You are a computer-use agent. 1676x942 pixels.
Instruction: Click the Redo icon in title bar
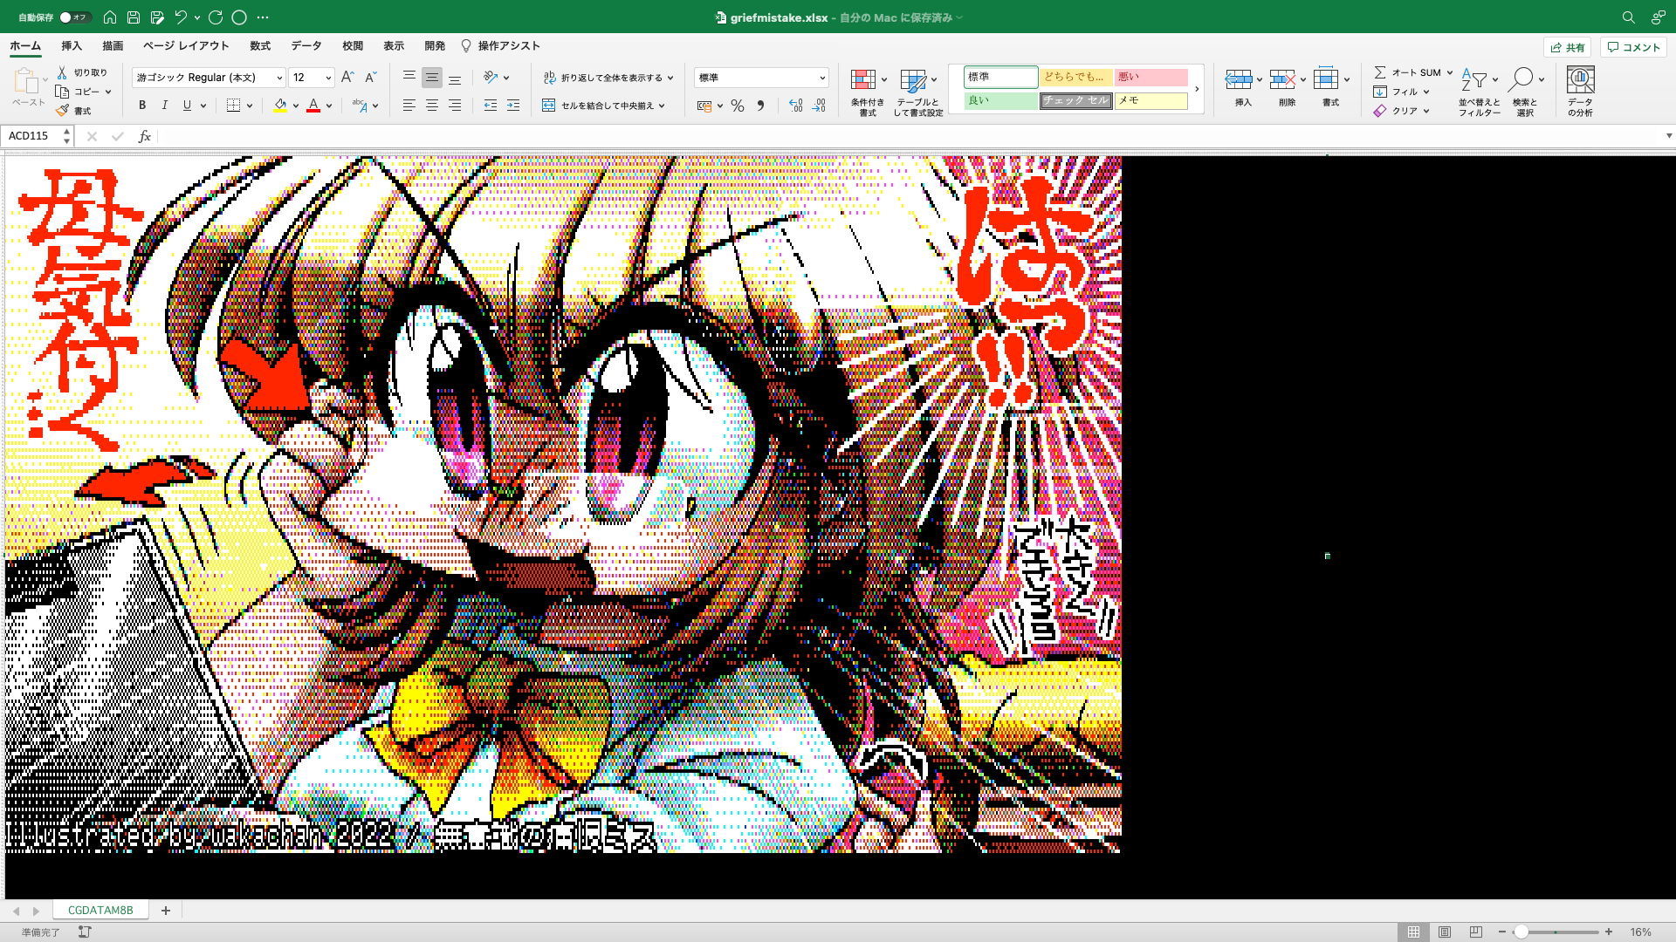[216, 17]
